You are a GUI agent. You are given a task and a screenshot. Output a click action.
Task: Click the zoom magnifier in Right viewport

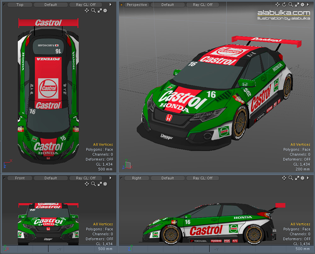(291, 178)
